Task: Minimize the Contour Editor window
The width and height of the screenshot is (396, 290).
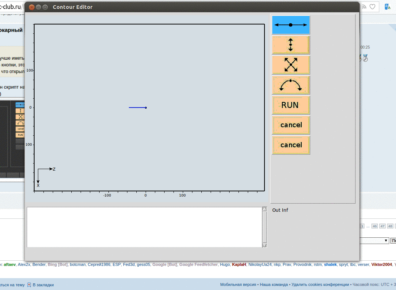Action: tap(38, 7)
